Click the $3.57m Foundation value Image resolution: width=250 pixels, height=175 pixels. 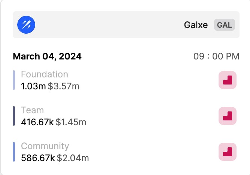click(x=64, y=86)
